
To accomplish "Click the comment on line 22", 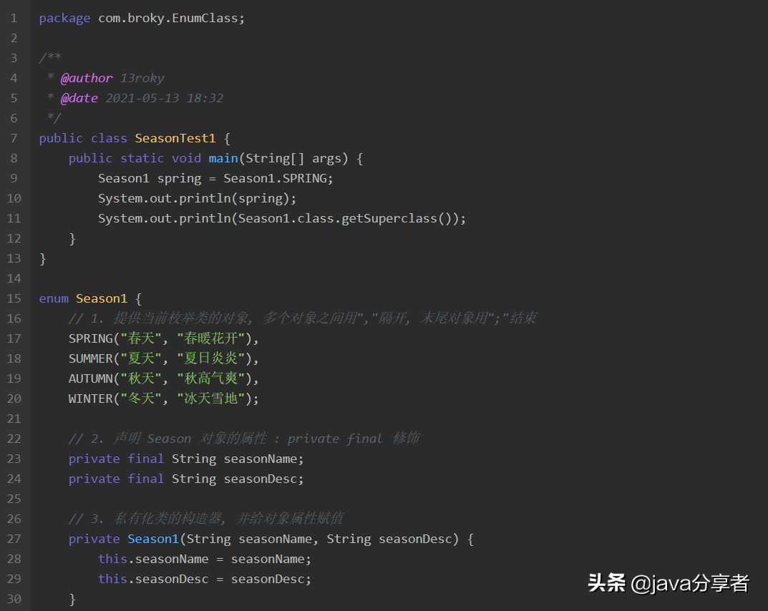I will (x=244, y=439).
